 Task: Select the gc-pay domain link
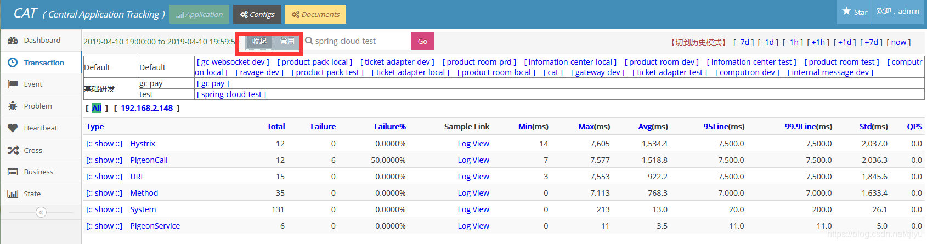(x=213, y=83)
